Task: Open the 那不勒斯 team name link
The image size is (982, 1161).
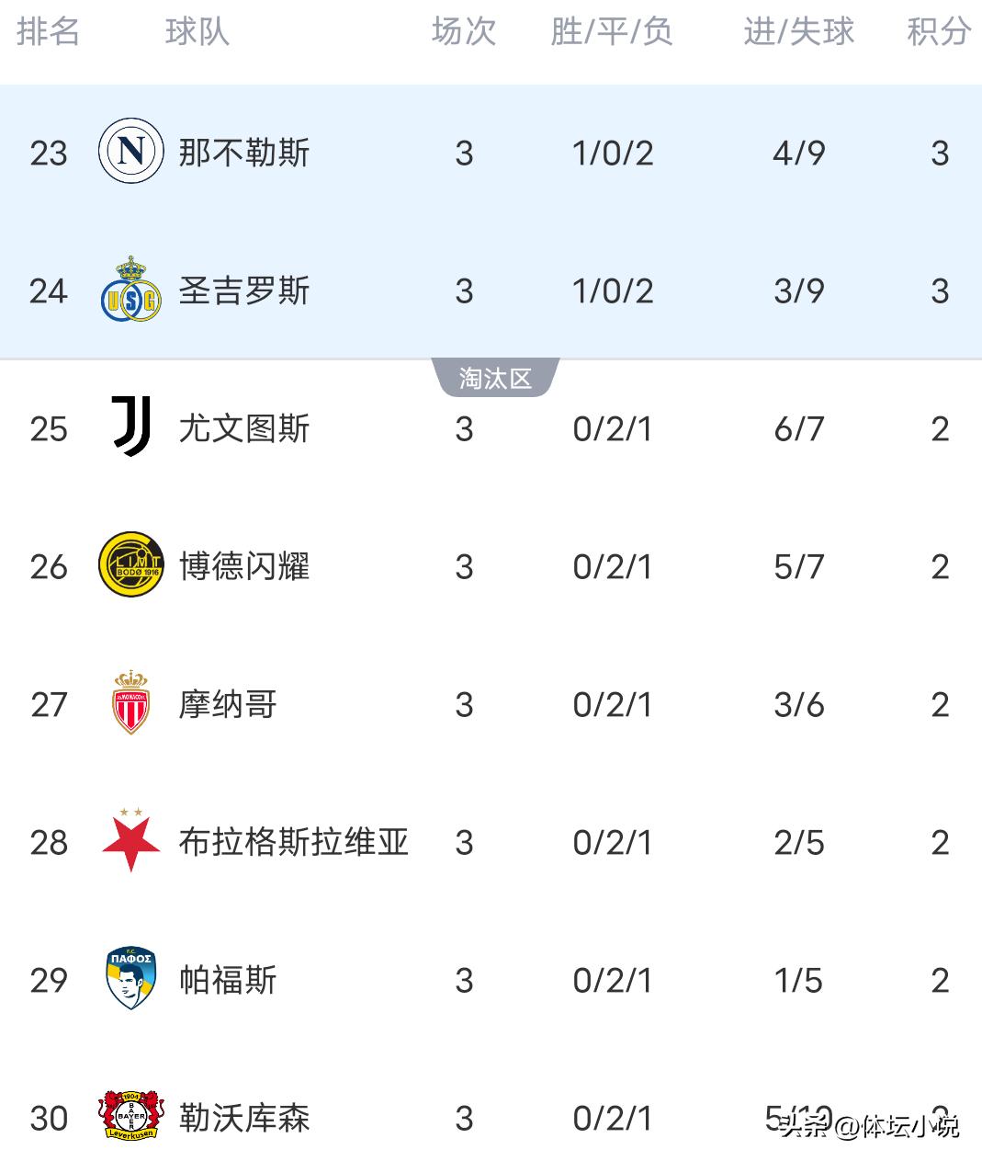Action: pyautogui.click(x=244, y=153)
